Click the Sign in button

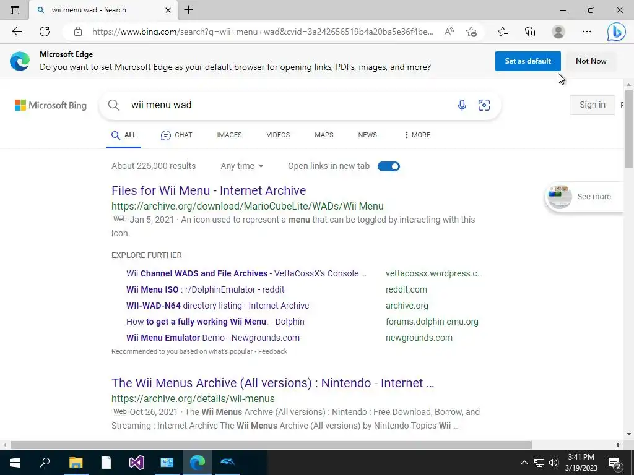coord(592,105)
